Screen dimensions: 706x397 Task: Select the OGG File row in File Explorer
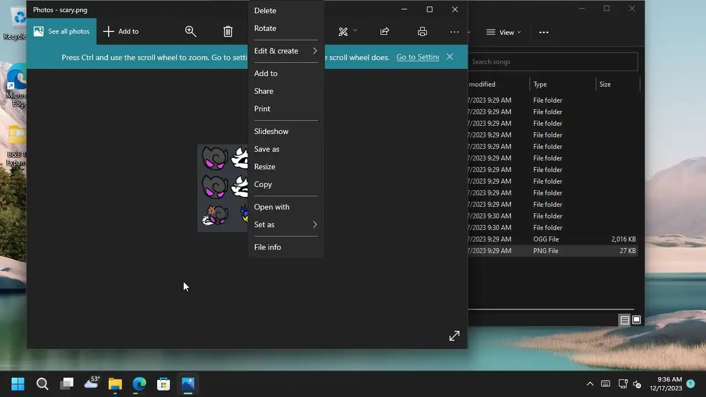554,239
